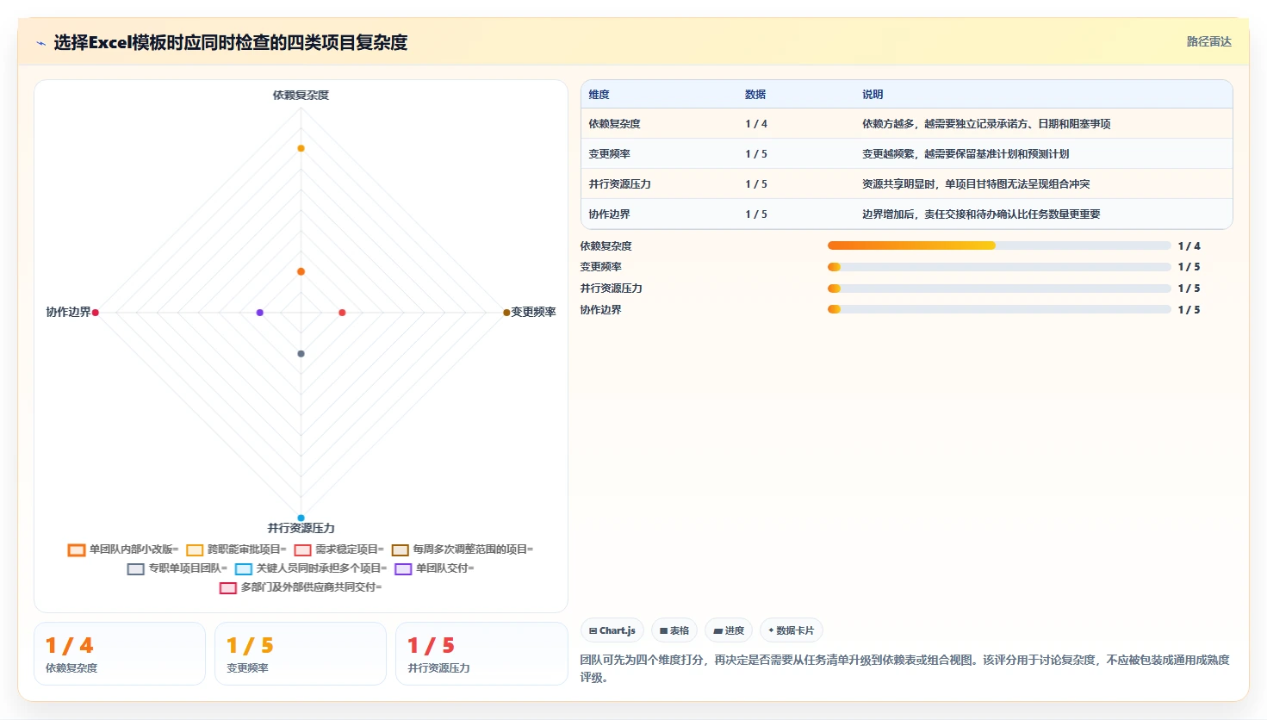The image size is (1267, 720).
Task: Click the 变更频率 radar axis label
Action: pyautogui.click(x=533, y=312)
